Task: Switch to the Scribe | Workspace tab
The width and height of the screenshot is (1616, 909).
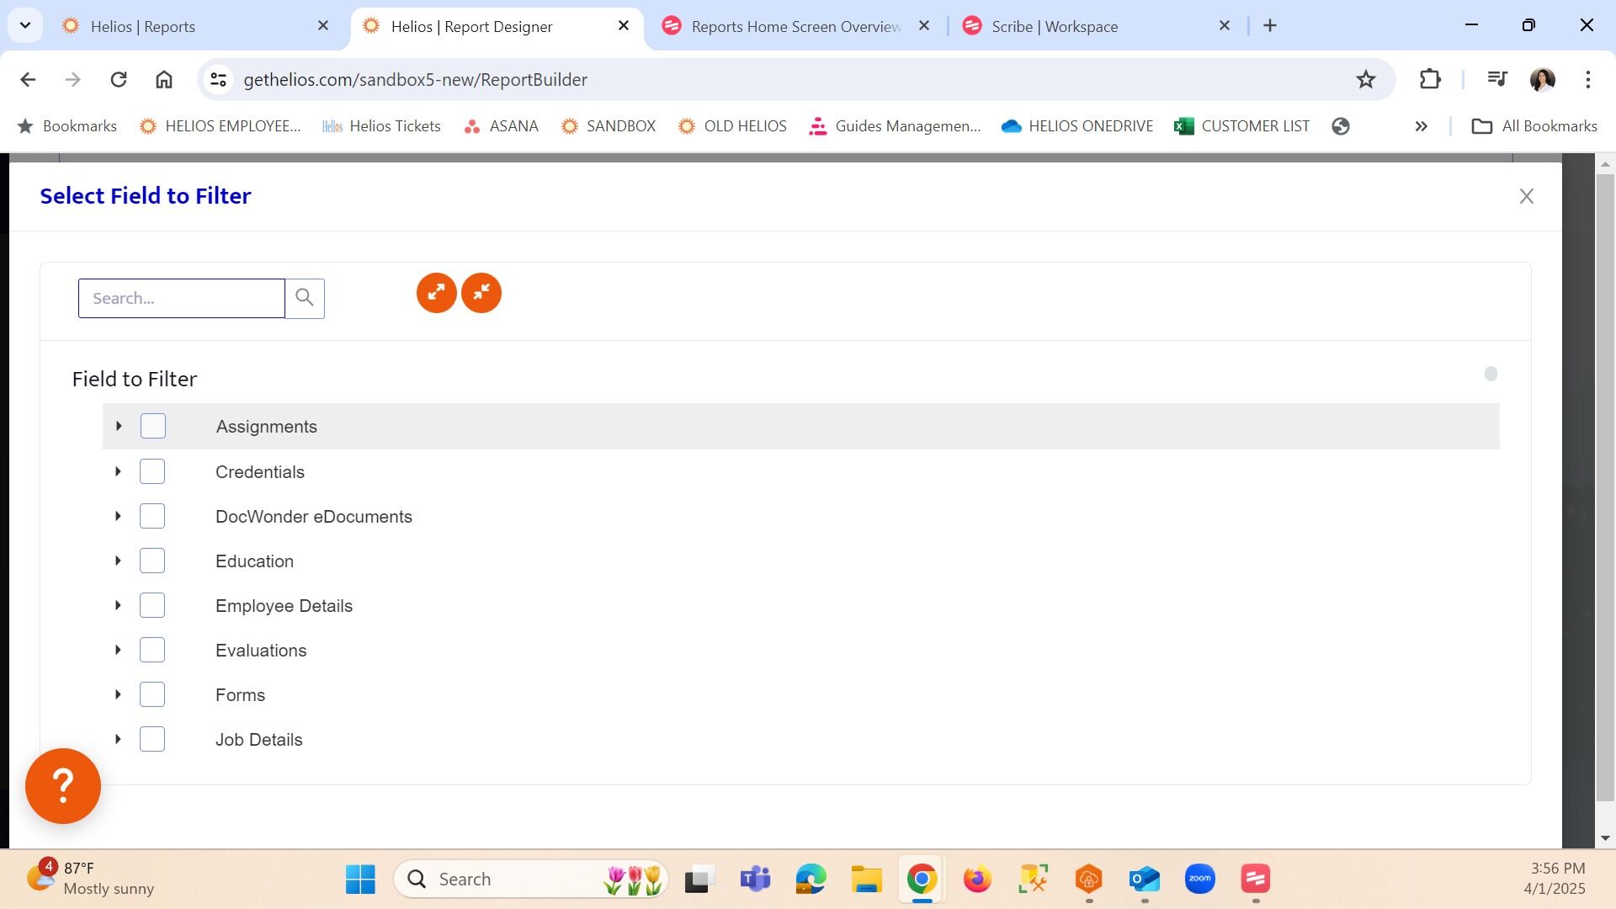Action: coord(1055,26)
